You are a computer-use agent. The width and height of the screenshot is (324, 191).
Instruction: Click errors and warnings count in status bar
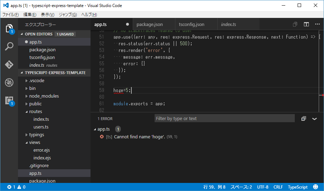tap(16, 187)
